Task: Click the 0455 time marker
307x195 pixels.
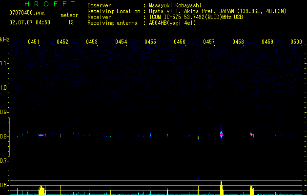Action: click(x=150, y=41)
